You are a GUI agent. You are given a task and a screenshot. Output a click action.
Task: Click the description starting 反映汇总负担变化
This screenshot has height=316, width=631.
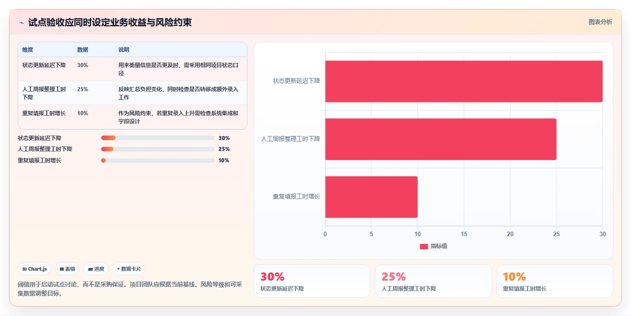point(178,93)
